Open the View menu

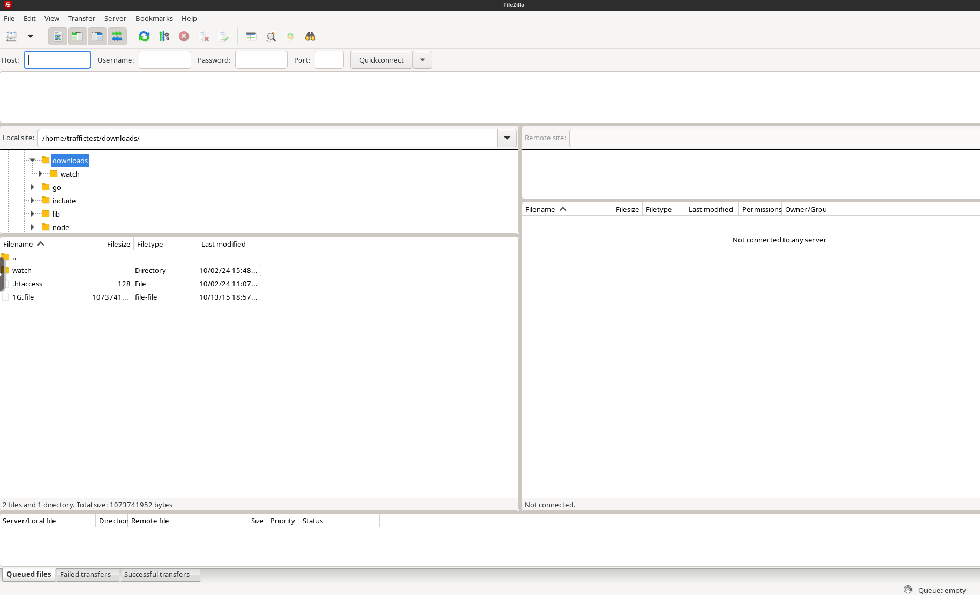[52, 18]
